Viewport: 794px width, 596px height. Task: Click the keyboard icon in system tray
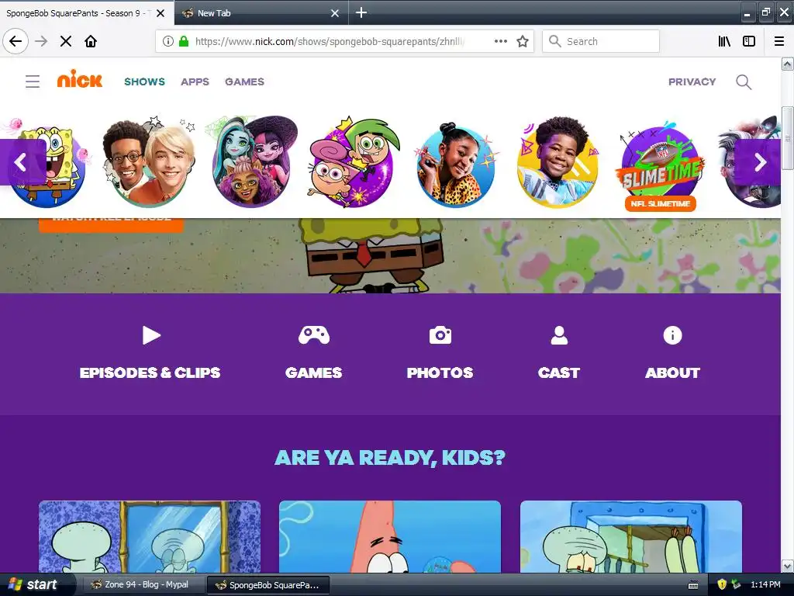693,585
